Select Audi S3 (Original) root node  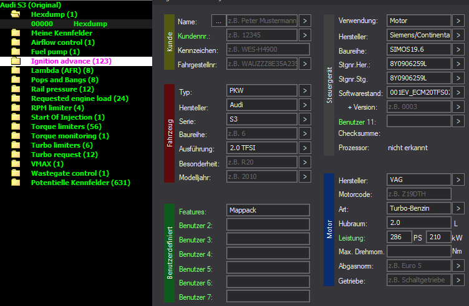31,5
